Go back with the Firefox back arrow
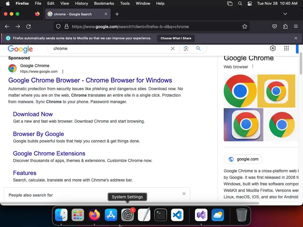The width and height of the screenshot is (303, 227). click(7, 27)
